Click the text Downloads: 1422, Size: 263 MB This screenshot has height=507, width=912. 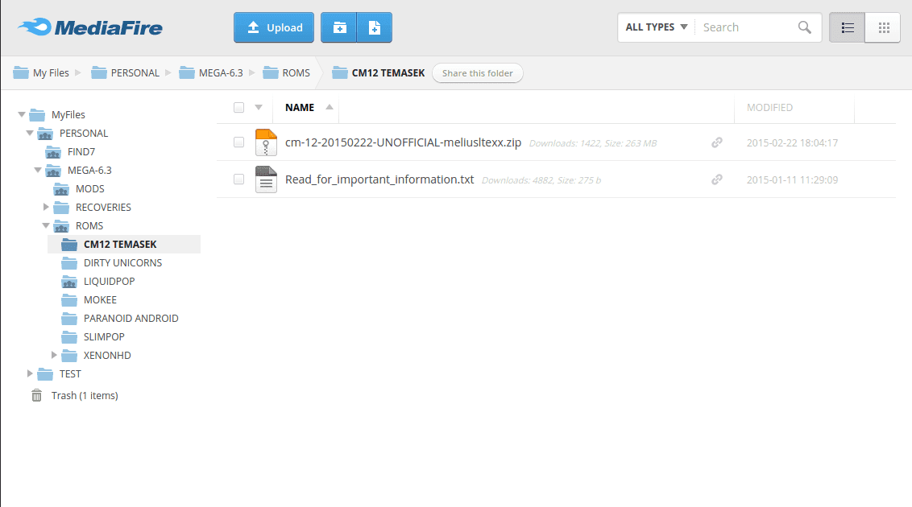click(593, 143)
